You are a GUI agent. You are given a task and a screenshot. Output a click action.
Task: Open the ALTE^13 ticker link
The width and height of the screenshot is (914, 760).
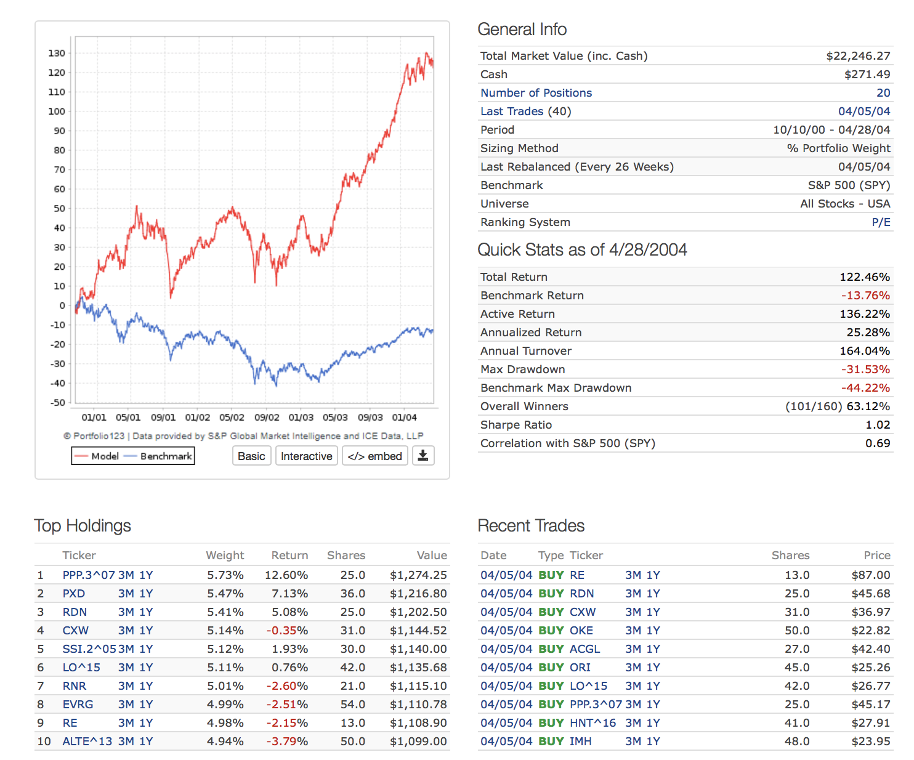pyautogui.click(x=87, y=742)
